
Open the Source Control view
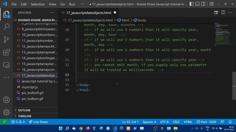click(x=6, y=40)
